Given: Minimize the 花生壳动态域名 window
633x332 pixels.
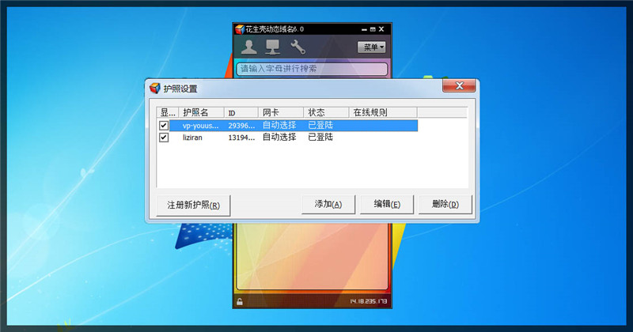Looking at the screenshot, I should tap(364, 29).
